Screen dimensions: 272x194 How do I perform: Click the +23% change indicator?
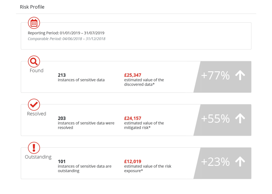[x=215, y=162]
